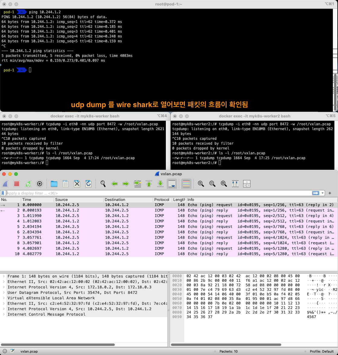Reload the capture file icon
The height and width of the screenshot is (355, 338).
point(88,184)
